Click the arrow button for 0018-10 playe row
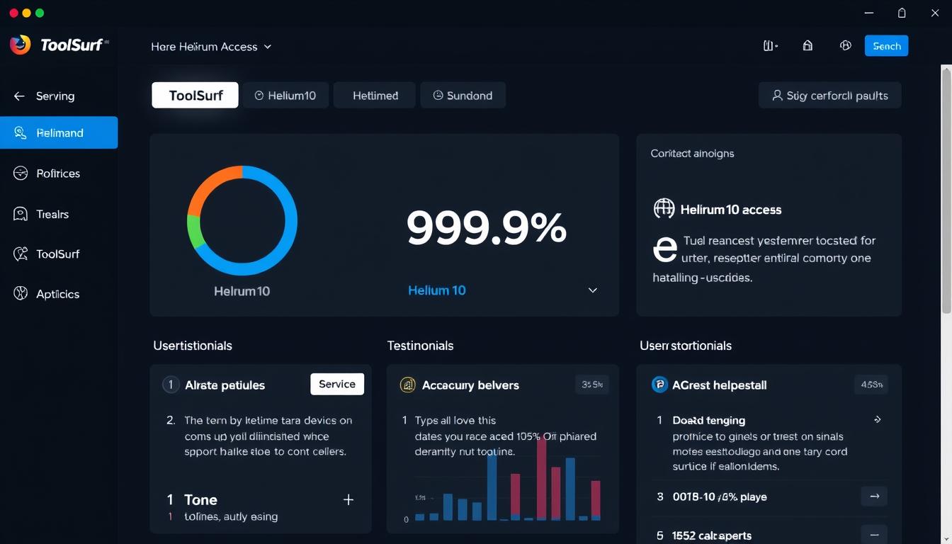952x544 pixels. point(874,497)
